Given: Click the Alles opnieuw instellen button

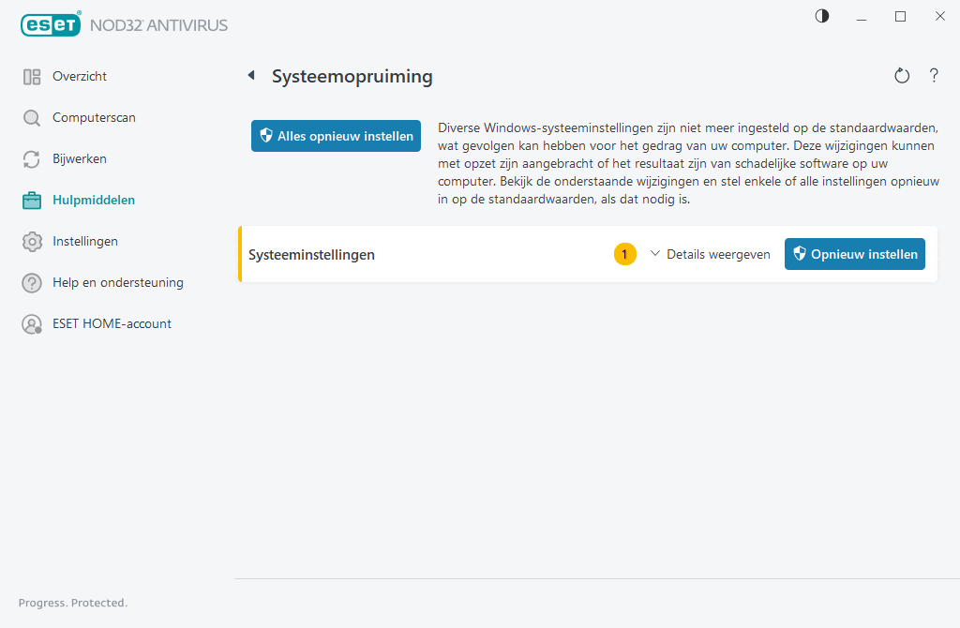Looking at the screenshot, I should (x=336, y=135).
